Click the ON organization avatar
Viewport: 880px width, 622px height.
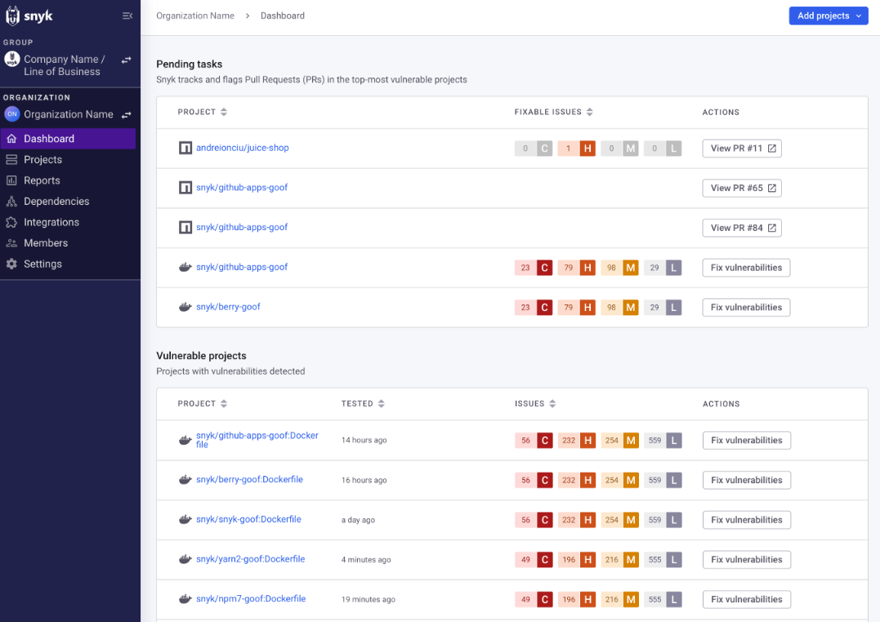(x=11, y=113)
